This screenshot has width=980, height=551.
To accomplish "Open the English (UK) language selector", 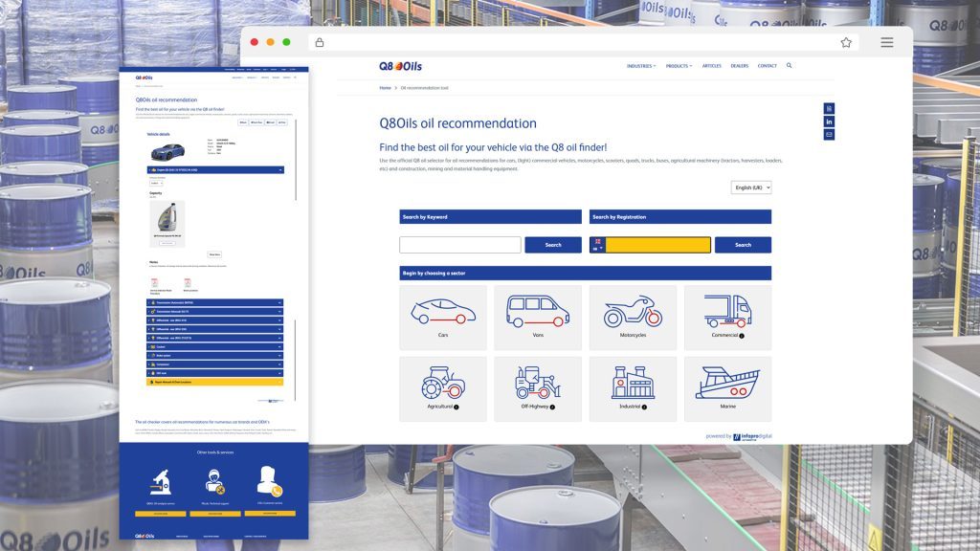I will (x=751, y=187).
